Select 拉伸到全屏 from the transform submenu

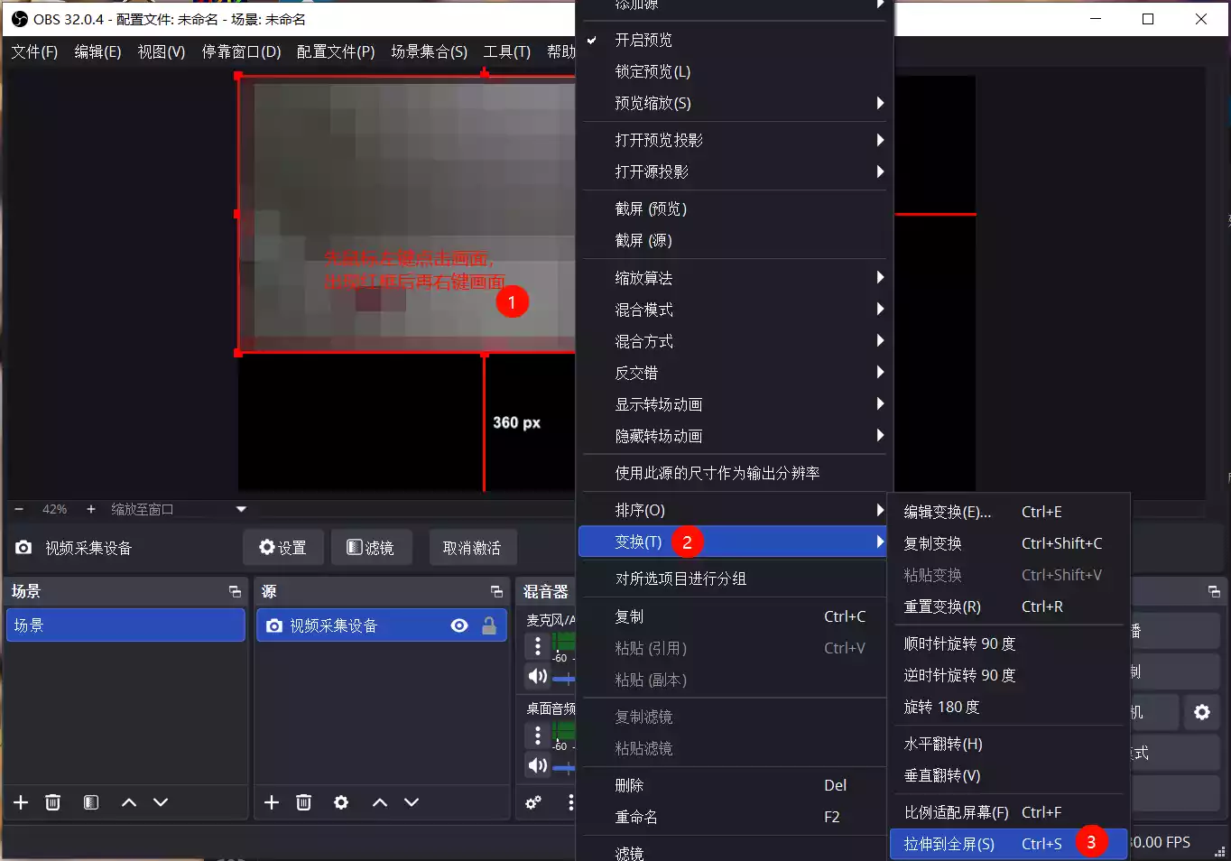pyautogui.click(x=948, y=844)
